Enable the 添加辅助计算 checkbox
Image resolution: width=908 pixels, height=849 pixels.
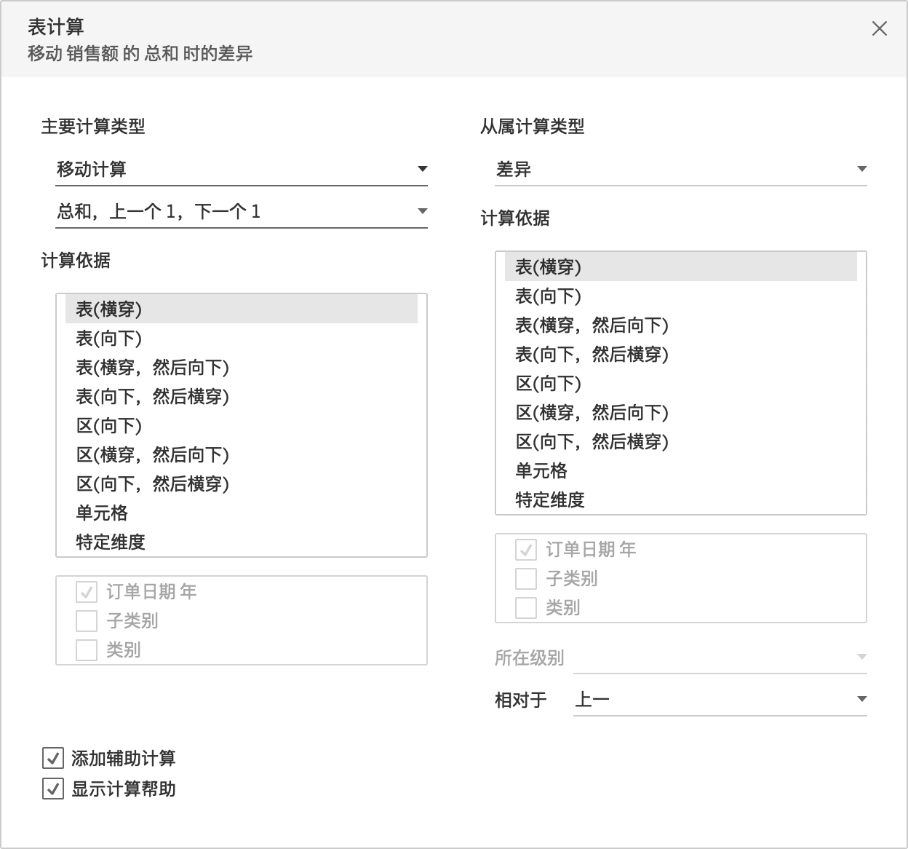(x=52, y=759)
